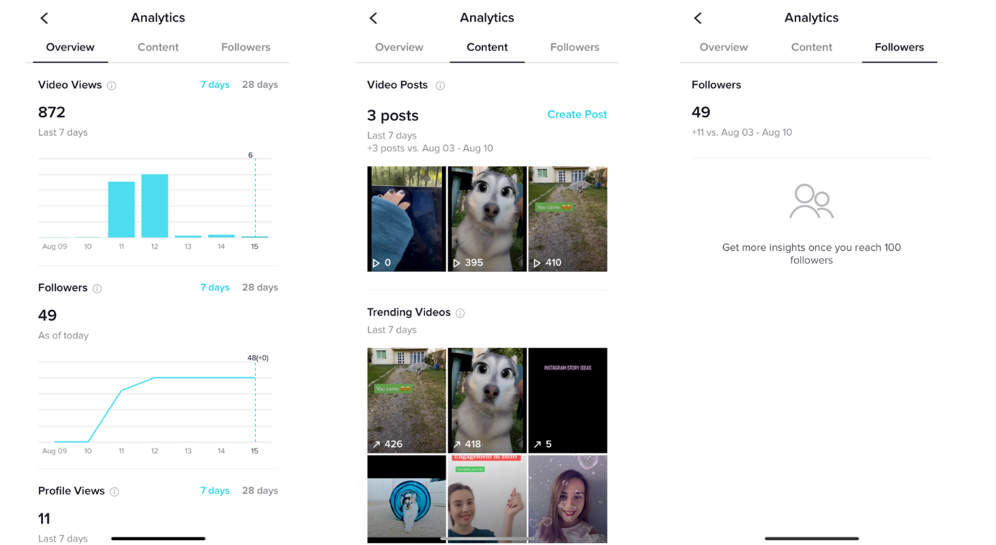Tap the '+3 posts vs. Aug 03 - Aug 10' text

430,148
